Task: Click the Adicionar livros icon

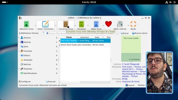Action: pos(26,24)
